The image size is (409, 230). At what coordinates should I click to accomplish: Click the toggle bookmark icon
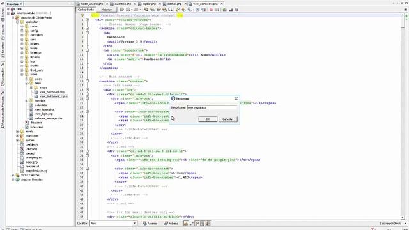coord(190,10)
